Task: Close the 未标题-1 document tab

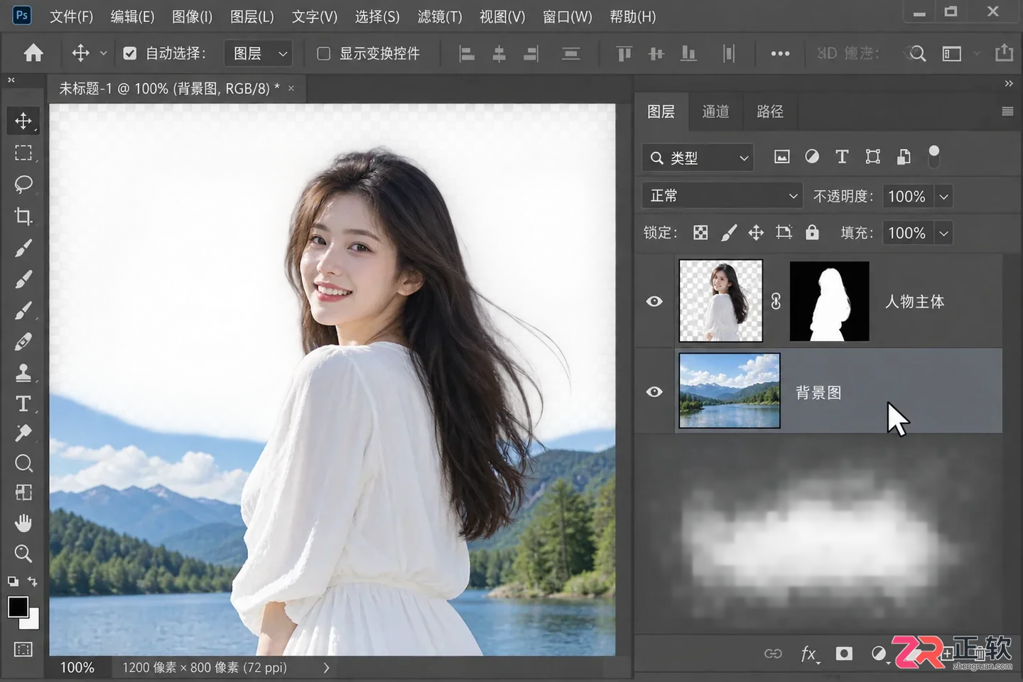Action: 291,88
